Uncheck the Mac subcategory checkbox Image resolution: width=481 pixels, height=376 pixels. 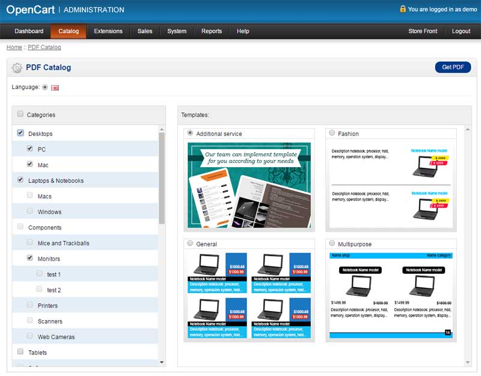pyautogui.click(x=29, y=164)
